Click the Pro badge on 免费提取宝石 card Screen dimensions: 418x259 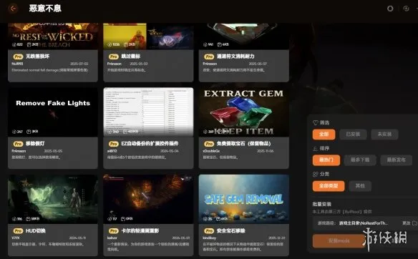coord(209,144)
